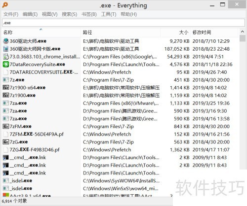This screenshot has width=247, height=206.
Task: Click the 7zFM.exe icon
Action: click(x=6, y=126)
